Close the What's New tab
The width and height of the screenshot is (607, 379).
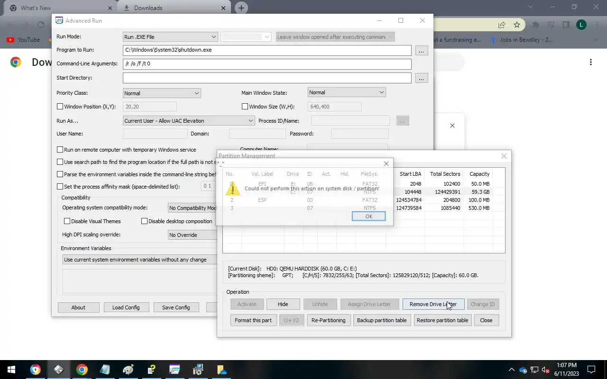110,8
